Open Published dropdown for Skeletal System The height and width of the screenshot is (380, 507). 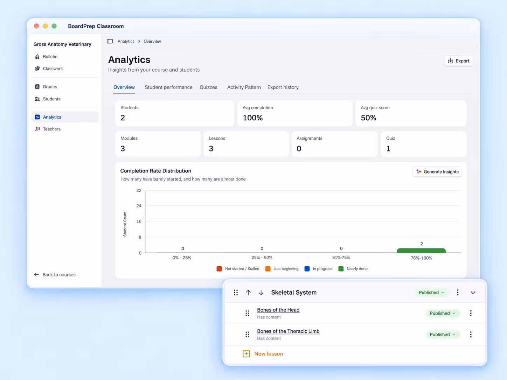[x=431, y=293]
